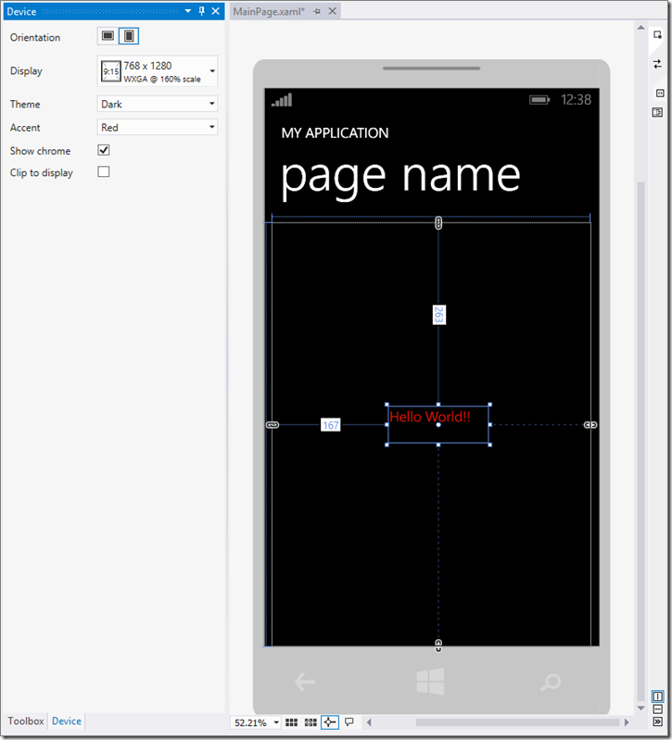Screen dimensions: 672x740
Task: Enable the Clip to display checkbox
Action: [104, 172]
